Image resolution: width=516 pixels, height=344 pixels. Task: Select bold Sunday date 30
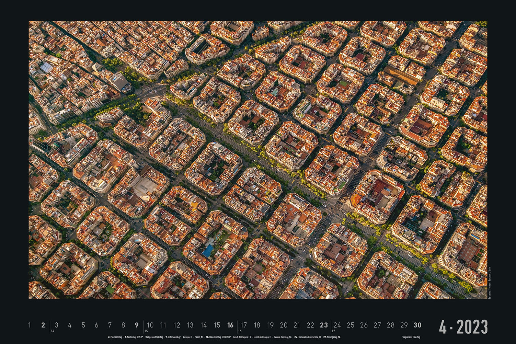pyautogui.click(x=417, y=325)
